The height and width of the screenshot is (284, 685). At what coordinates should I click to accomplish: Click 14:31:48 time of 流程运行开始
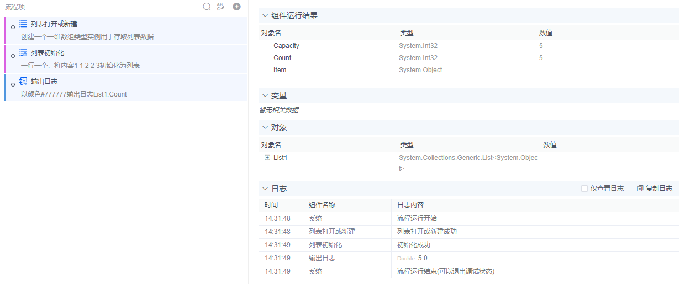pos(277,218)
